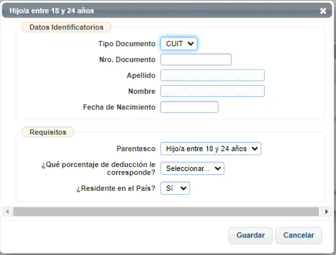Open the Tipo Documento dropdown
The image size is (336, 255).
[178, 43]
